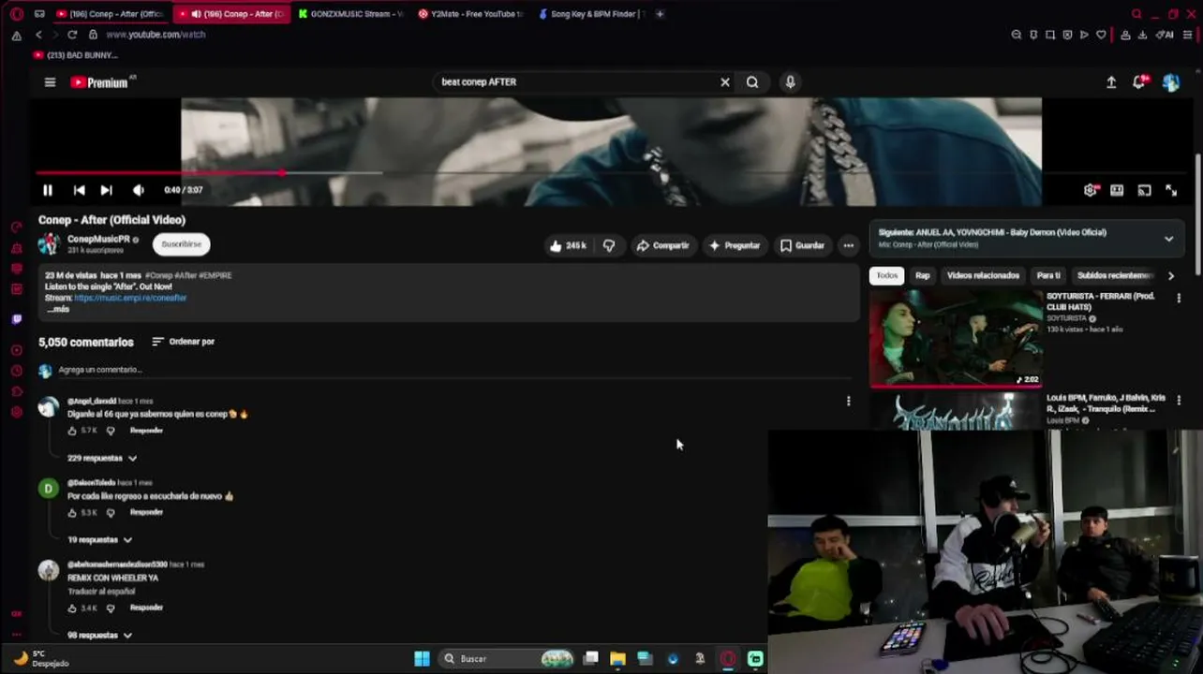Viewport: 1203px width, 674px height.
Task: Enter fullscreen video mode
Action: click(x=1171, y=190)
